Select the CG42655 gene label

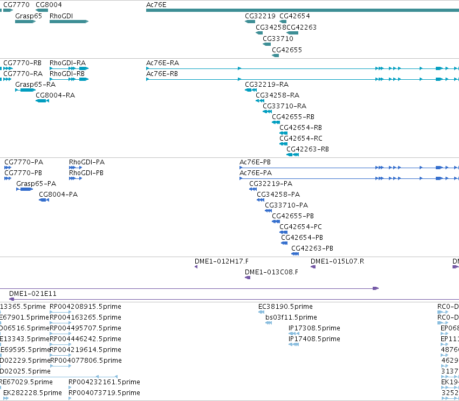point(287,50)
